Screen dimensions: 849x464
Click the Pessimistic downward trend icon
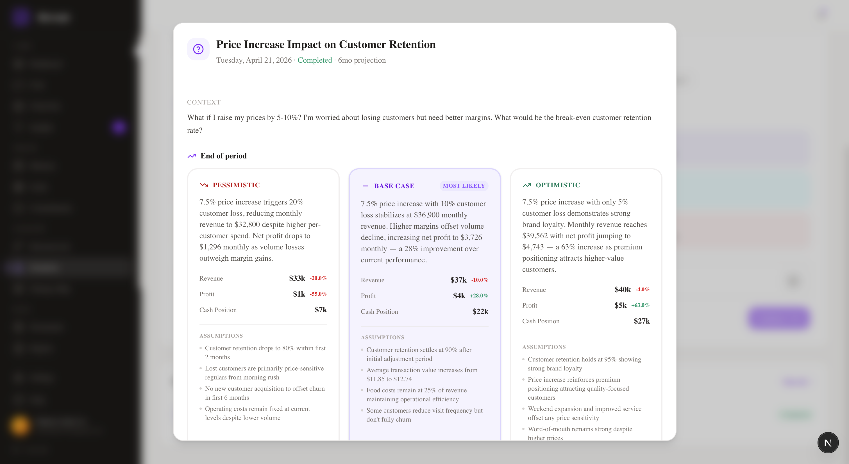[204, 185]
